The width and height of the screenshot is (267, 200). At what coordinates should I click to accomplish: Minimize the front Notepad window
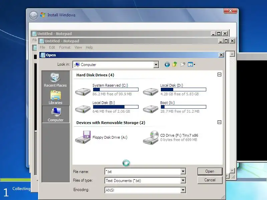[221, 41]
